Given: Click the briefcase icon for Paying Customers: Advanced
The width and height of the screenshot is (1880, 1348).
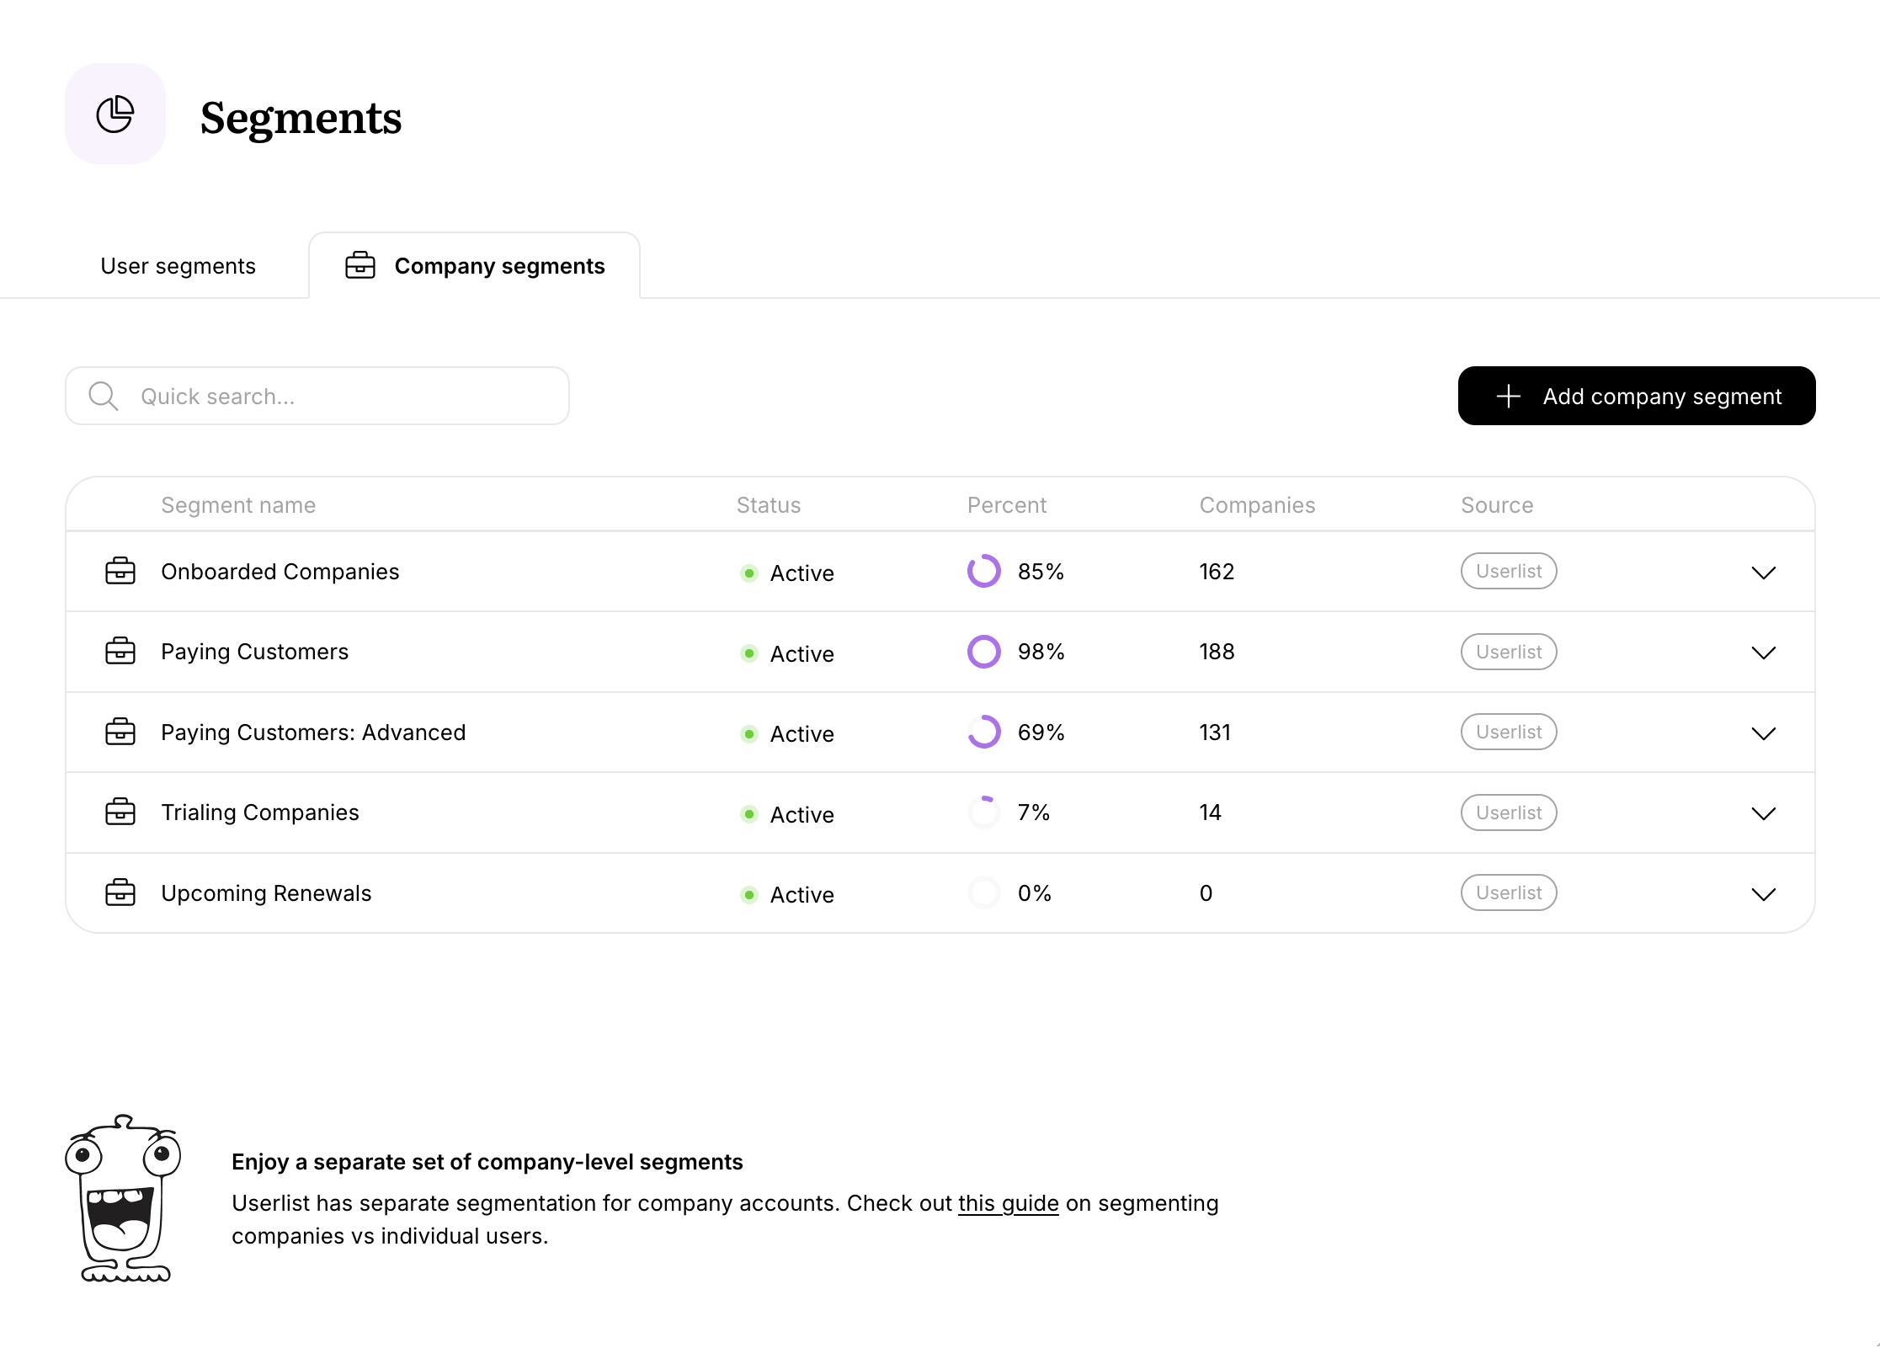Looking at the screenshot, I should click(x=121, y=732).
